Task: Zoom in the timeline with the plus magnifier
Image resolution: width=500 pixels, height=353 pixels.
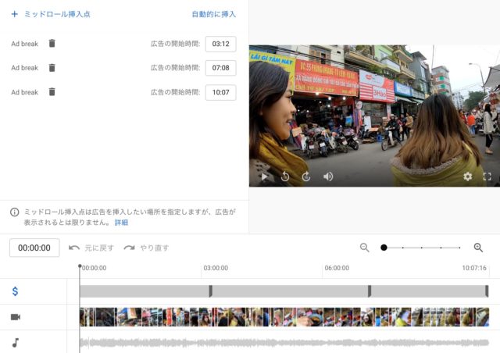Action: click(478, 248)
